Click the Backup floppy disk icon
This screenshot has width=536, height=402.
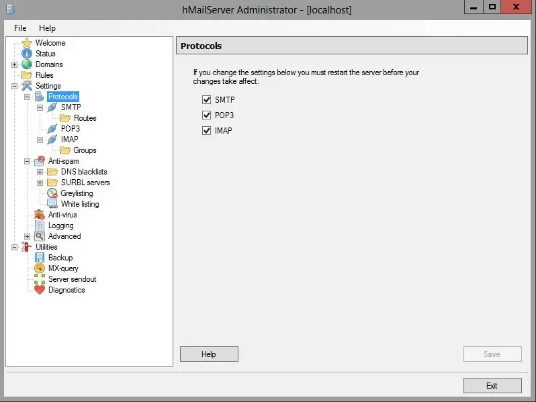tap(40, 258)
